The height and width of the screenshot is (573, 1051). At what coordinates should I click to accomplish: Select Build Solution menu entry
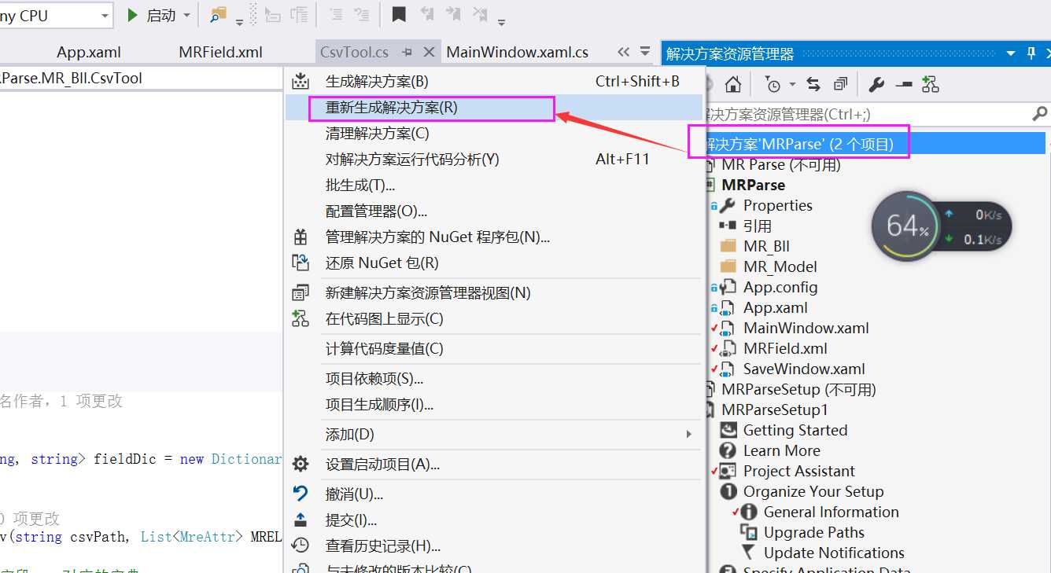494,81
